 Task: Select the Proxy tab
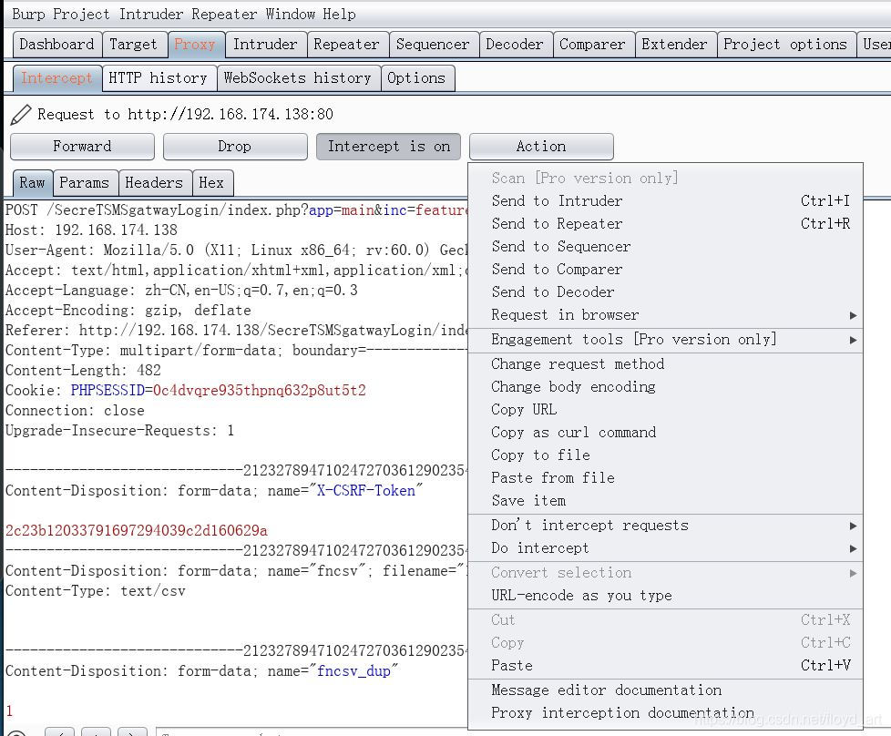tap(195, 45)
